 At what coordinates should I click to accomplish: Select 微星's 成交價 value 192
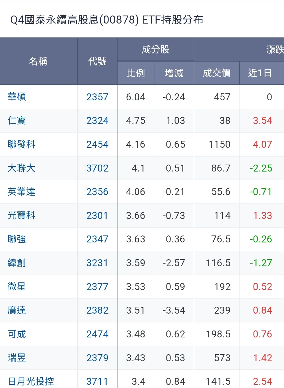tap(222, 287)
